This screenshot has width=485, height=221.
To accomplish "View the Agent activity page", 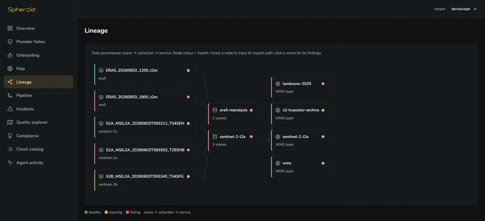I will coord(39,163).
